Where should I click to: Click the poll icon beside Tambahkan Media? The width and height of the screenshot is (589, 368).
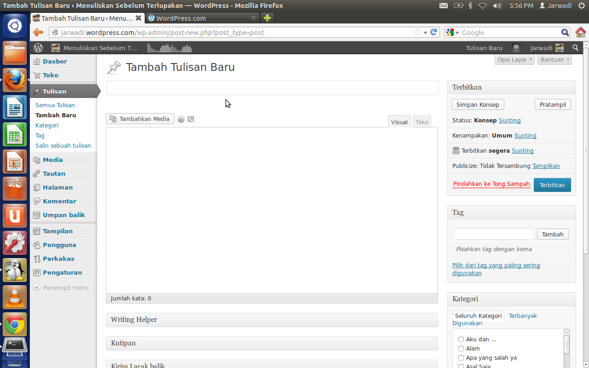click(x=181, y=119)
